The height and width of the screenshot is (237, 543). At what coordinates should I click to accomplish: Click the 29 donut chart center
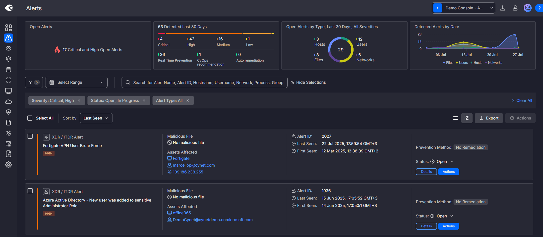341,50
